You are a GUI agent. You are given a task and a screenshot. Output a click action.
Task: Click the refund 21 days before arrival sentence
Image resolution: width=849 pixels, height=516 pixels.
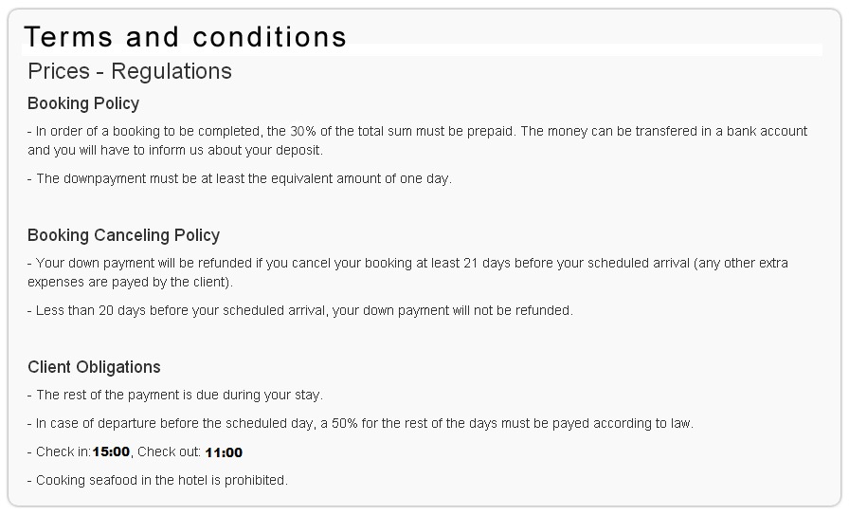click(x=407, y=263)
